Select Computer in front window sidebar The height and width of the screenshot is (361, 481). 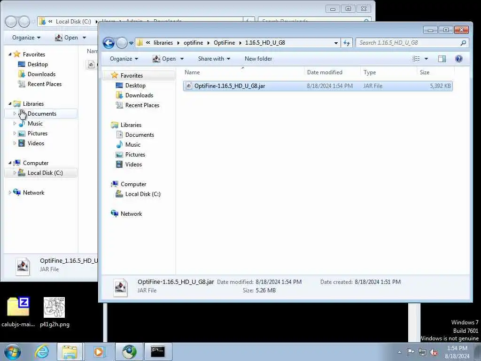tap(133, 184)
